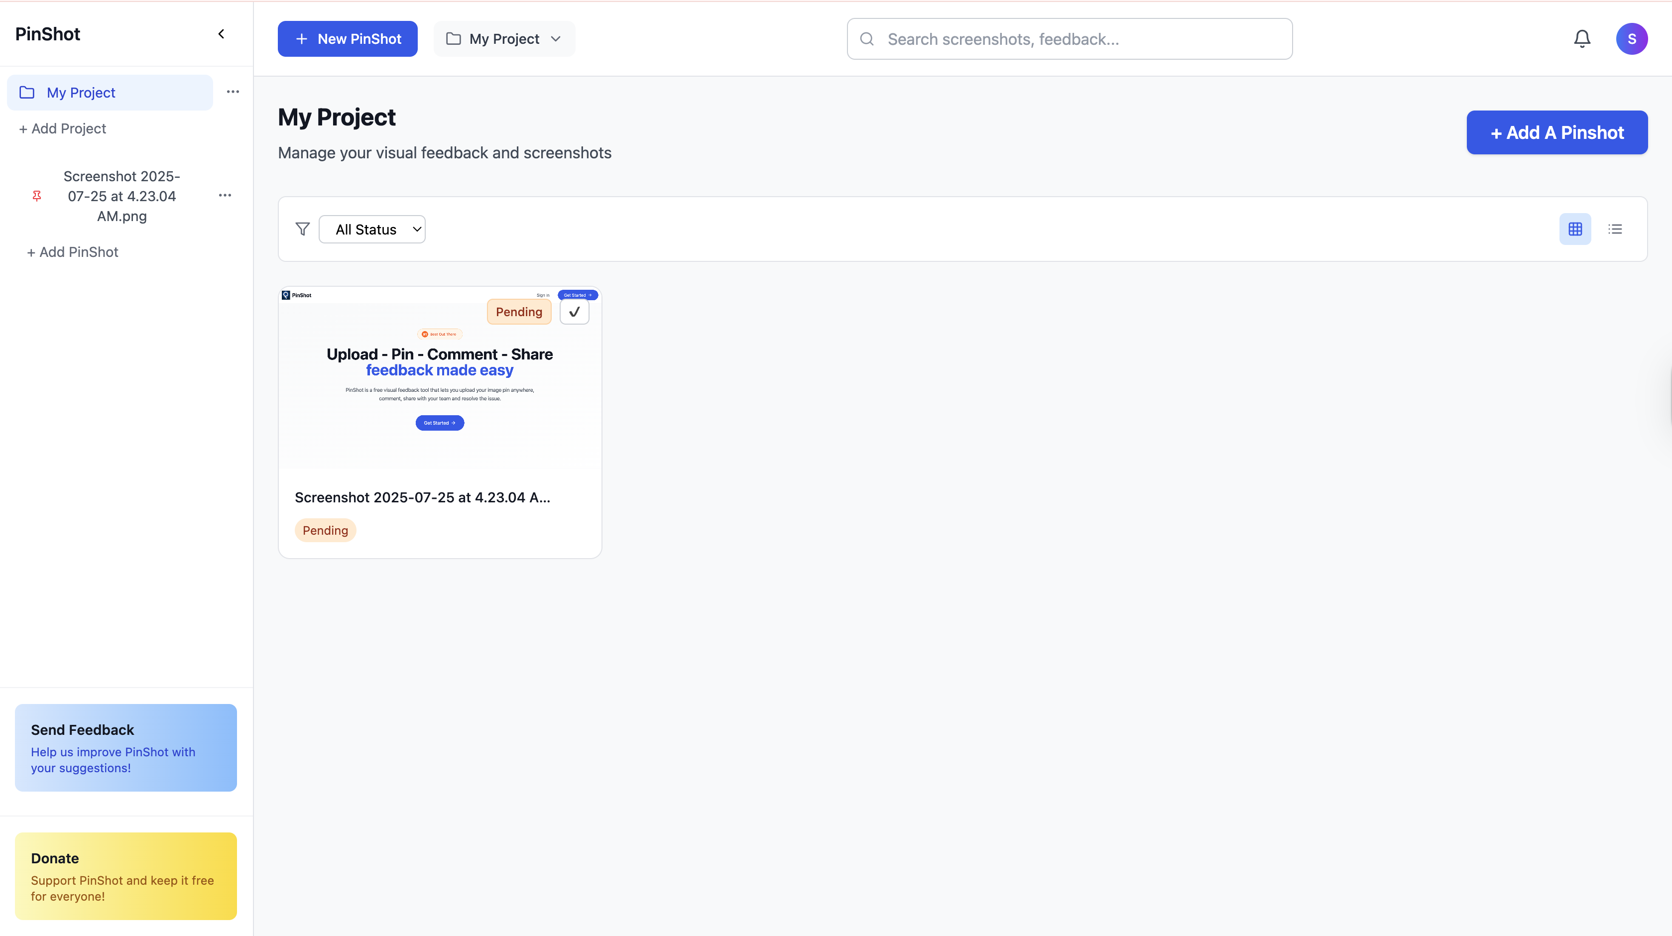This screenshot has width=1672, height=936.
Task: Open My Project's three-dot options menu
Action: pyautogui.click(x=233, y=92)
